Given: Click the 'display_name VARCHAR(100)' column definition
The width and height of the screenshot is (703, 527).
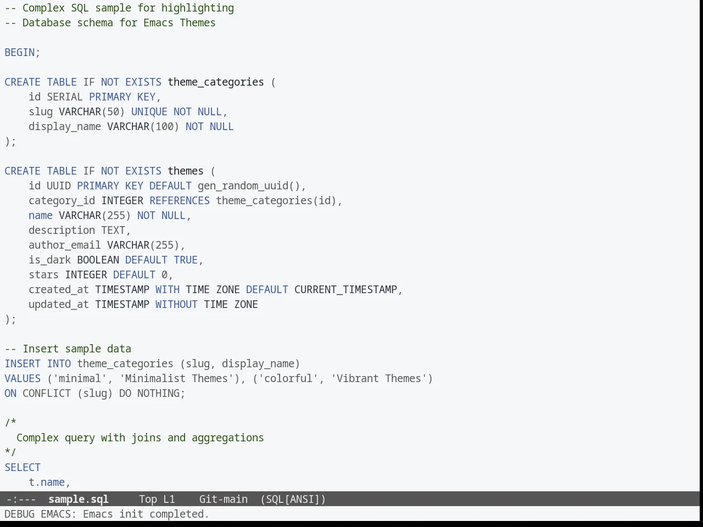Looking at the screenshot, I should tap(104, 126).
